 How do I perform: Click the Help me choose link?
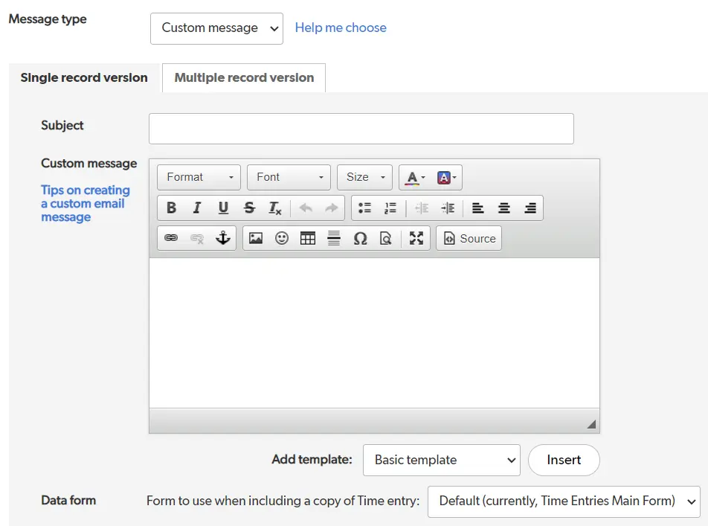coord(341,28)
